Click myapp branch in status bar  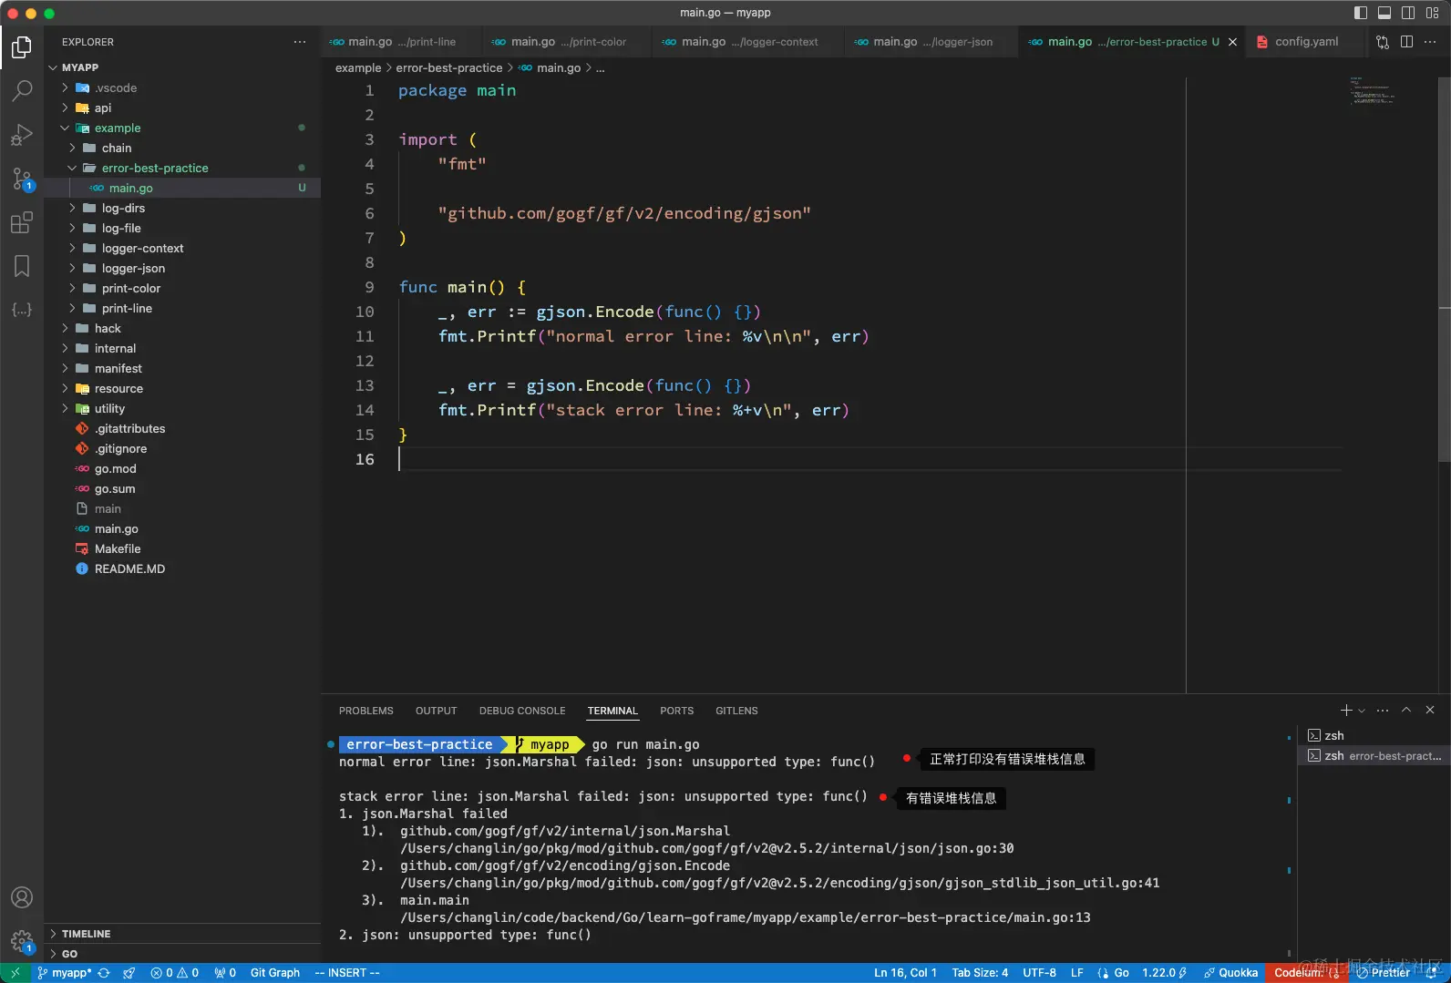64,973
